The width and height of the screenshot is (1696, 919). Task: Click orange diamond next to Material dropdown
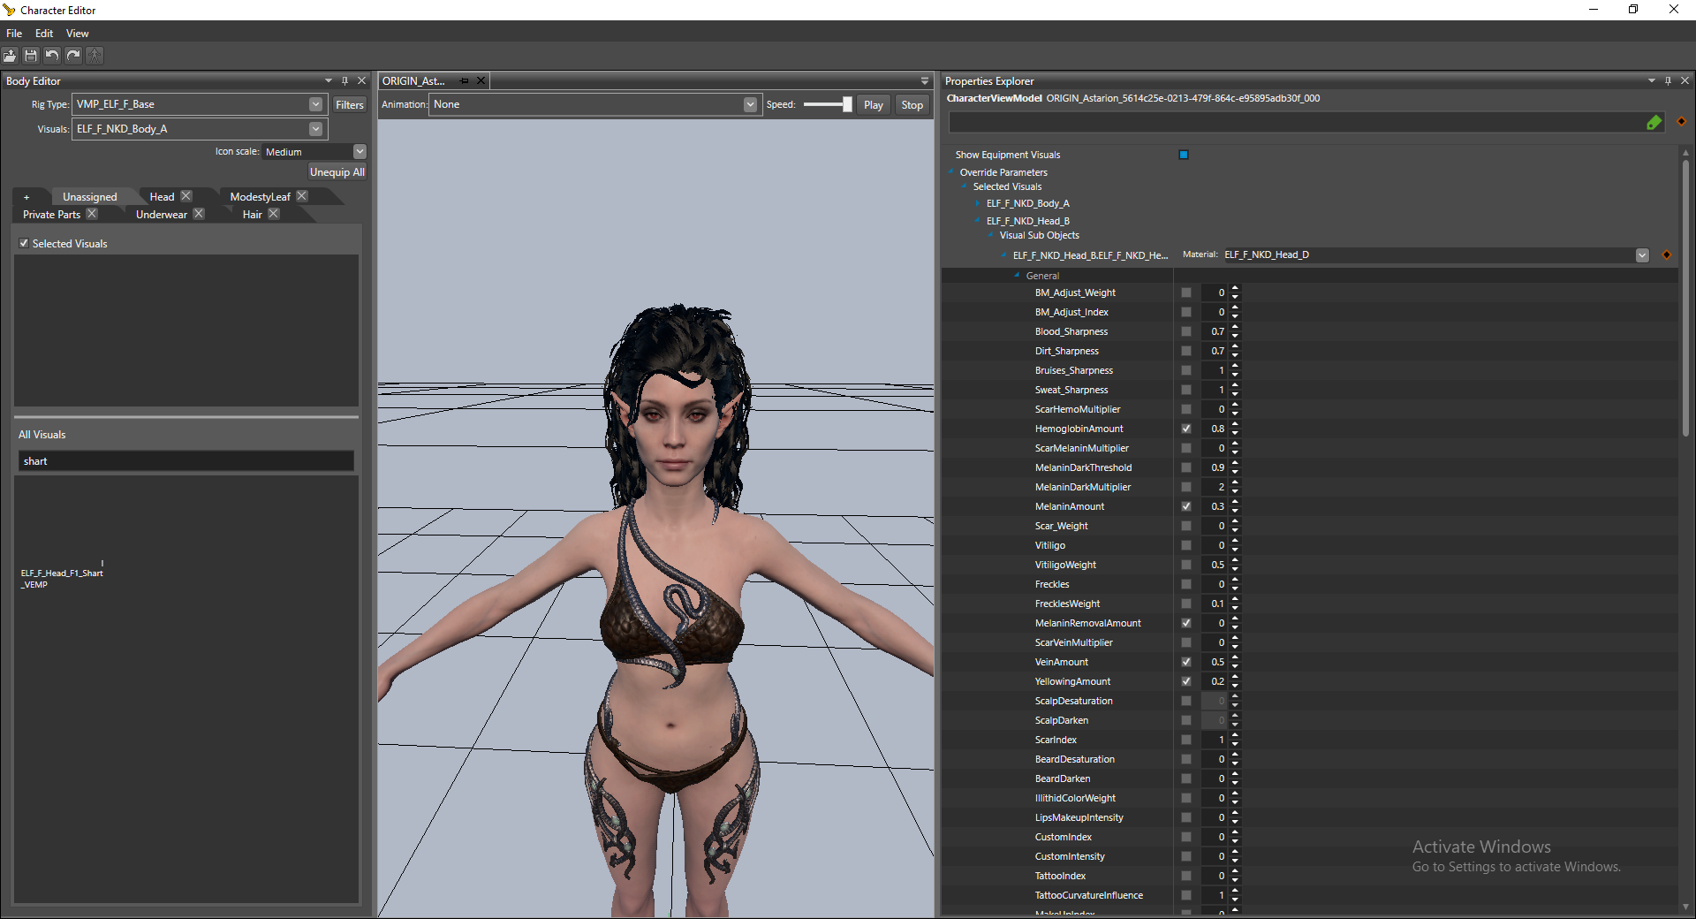(x=1667, y=254)
